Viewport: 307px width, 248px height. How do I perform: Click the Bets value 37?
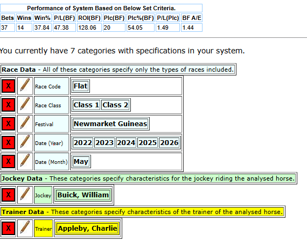[x=8, y=27]
